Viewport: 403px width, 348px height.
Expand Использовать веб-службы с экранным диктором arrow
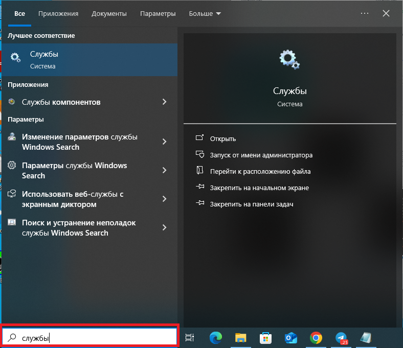pyautogui.click(x=164, y=199)
